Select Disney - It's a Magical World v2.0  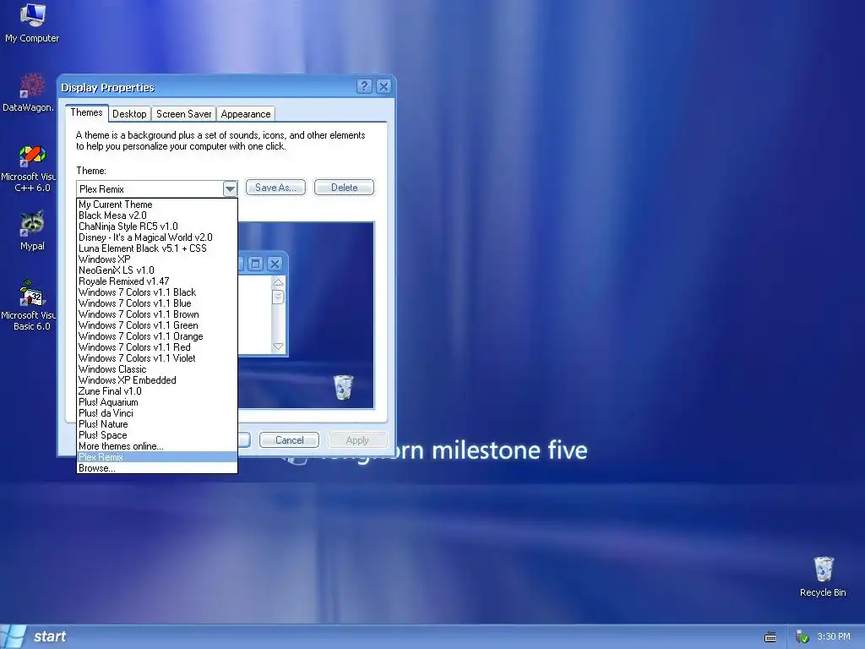click(157, 237)
